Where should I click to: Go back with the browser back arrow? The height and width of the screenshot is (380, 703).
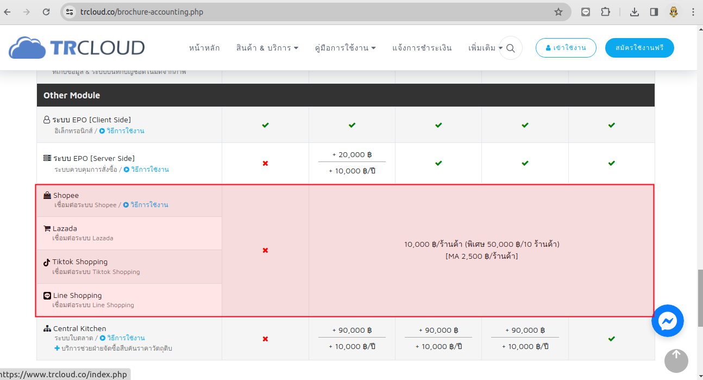tap(8, 11)
